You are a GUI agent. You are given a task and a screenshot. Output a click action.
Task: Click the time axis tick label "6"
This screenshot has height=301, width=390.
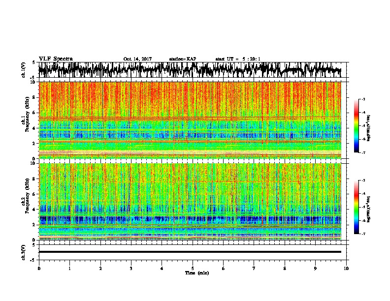point(223,268)
